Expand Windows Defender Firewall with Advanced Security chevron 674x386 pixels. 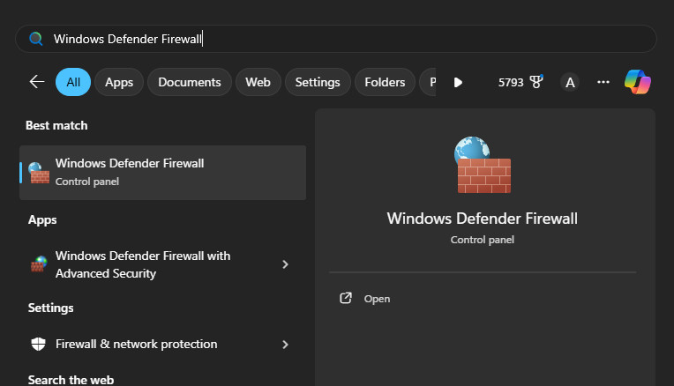(285, 264)
